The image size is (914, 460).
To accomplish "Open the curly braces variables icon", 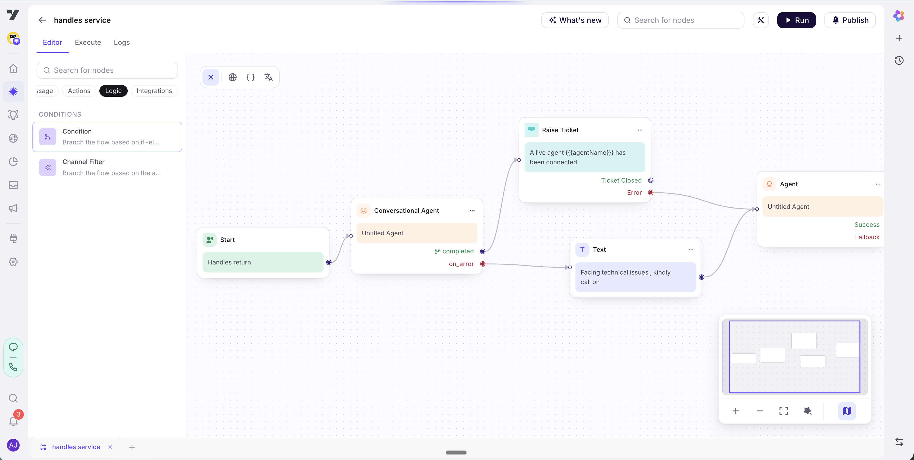I will [x=251, y=77].
